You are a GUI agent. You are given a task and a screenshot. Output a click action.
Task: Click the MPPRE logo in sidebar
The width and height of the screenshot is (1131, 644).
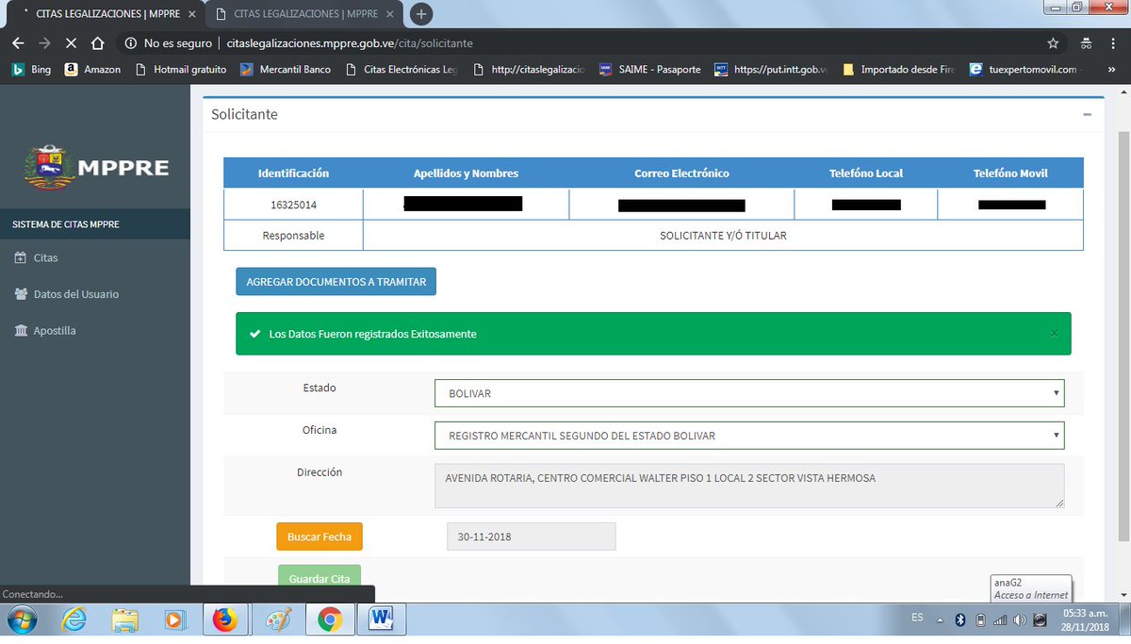[95, 167]
